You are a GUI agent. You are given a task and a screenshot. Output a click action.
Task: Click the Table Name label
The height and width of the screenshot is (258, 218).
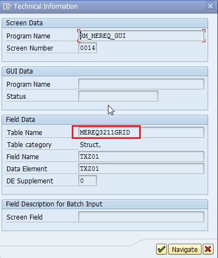tap(25, 132)
